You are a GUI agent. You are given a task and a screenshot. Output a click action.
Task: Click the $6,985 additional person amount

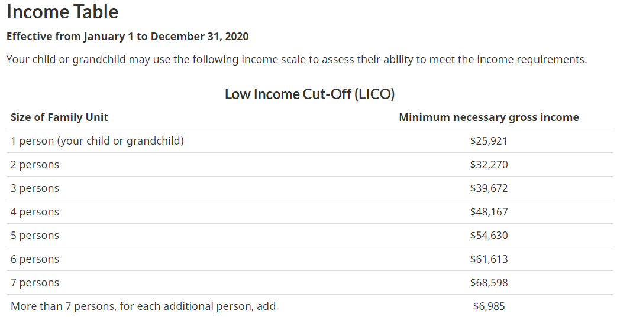pos(489,306)
